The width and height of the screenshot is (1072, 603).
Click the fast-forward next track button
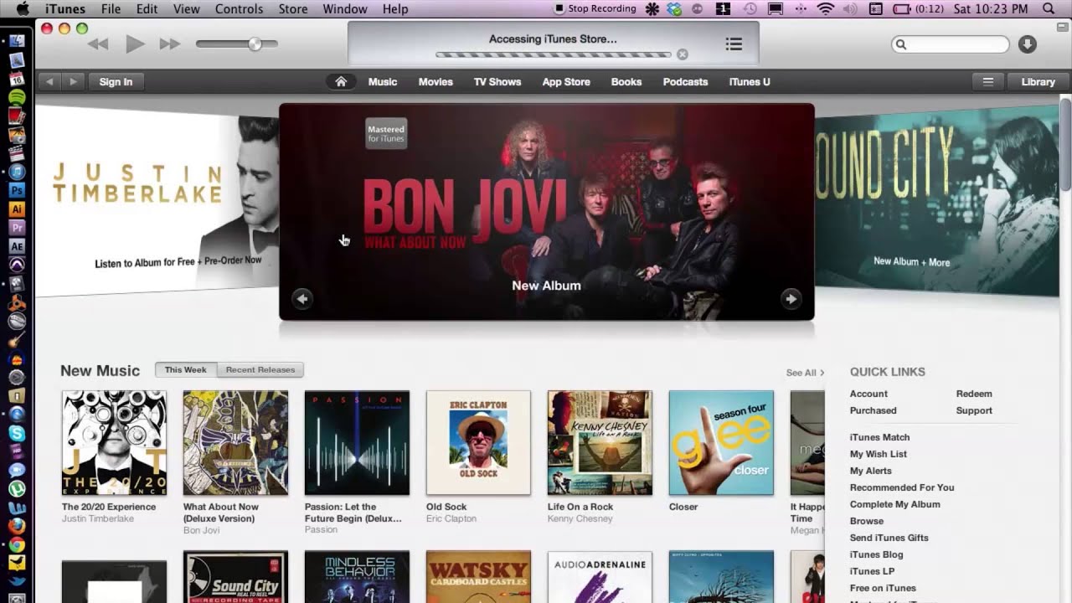pos(170,44)
